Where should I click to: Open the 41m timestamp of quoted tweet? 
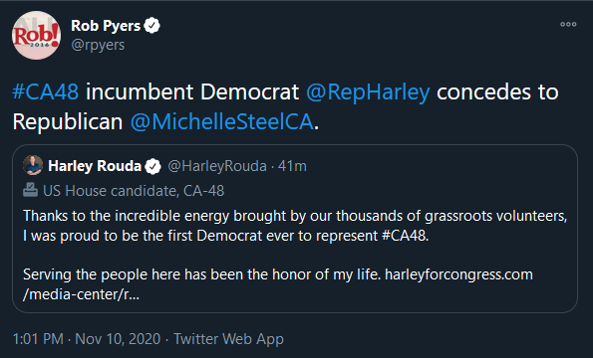point(292,166)
